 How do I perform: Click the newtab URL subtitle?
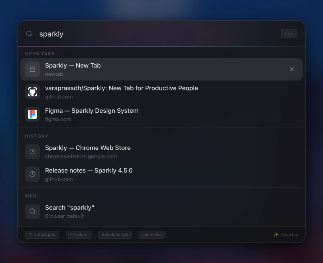tap(54, 74)
